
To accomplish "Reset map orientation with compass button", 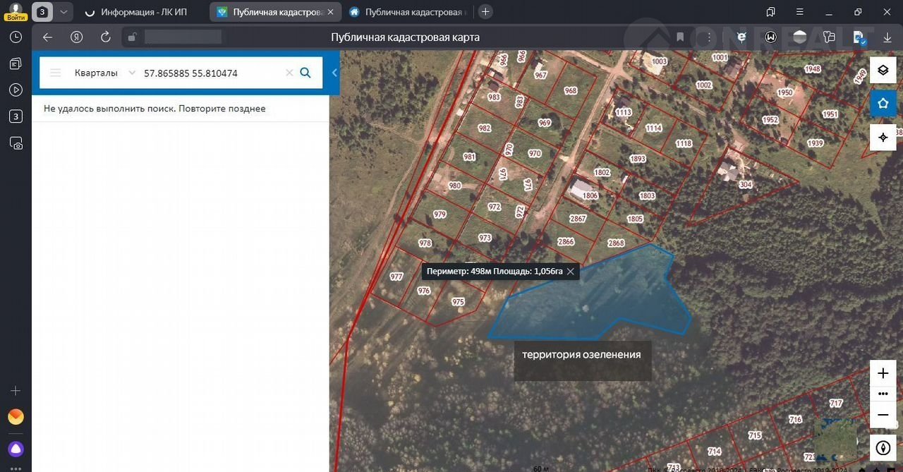I will tap(883, 448).
